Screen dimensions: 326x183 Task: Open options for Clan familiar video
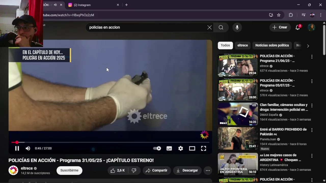coord(312,105)
